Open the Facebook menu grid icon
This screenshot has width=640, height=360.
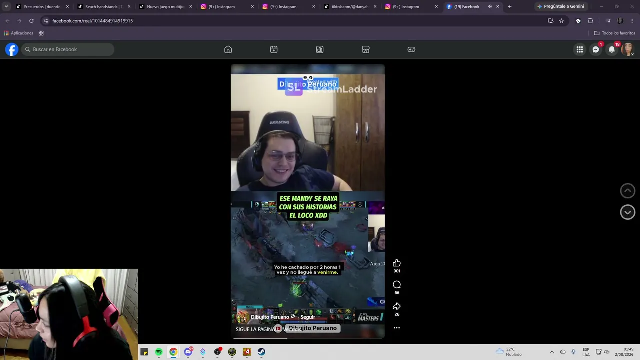580,49
